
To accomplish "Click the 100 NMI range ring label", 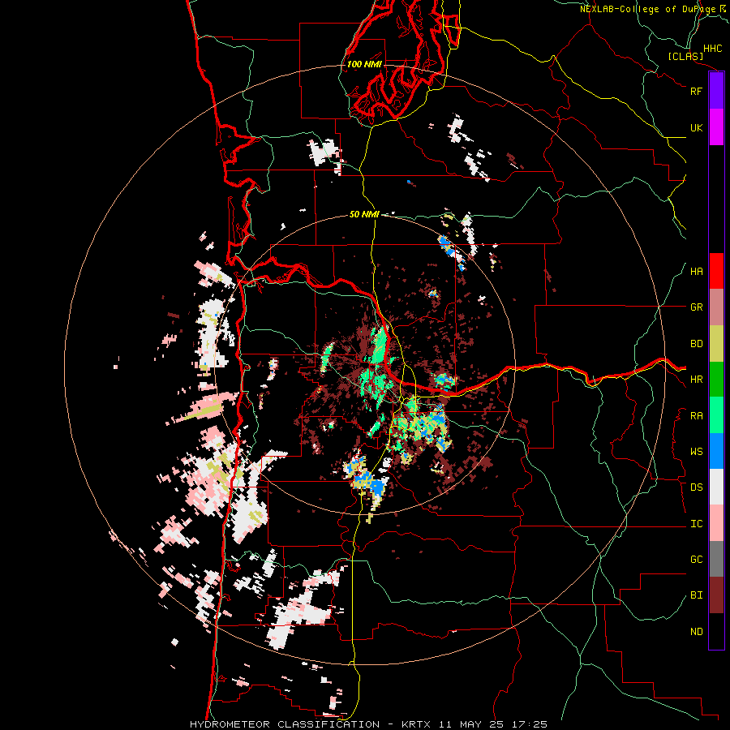I will 364,64.
